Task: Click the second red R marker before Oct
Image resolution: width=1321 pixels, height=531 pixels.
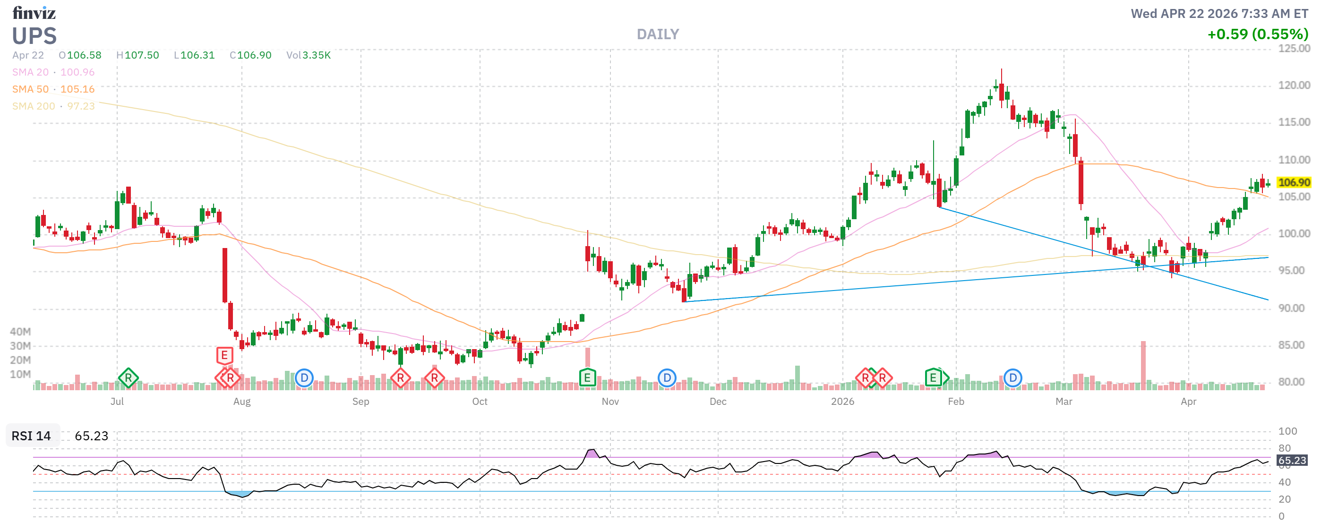Action: tap(434, 378)
